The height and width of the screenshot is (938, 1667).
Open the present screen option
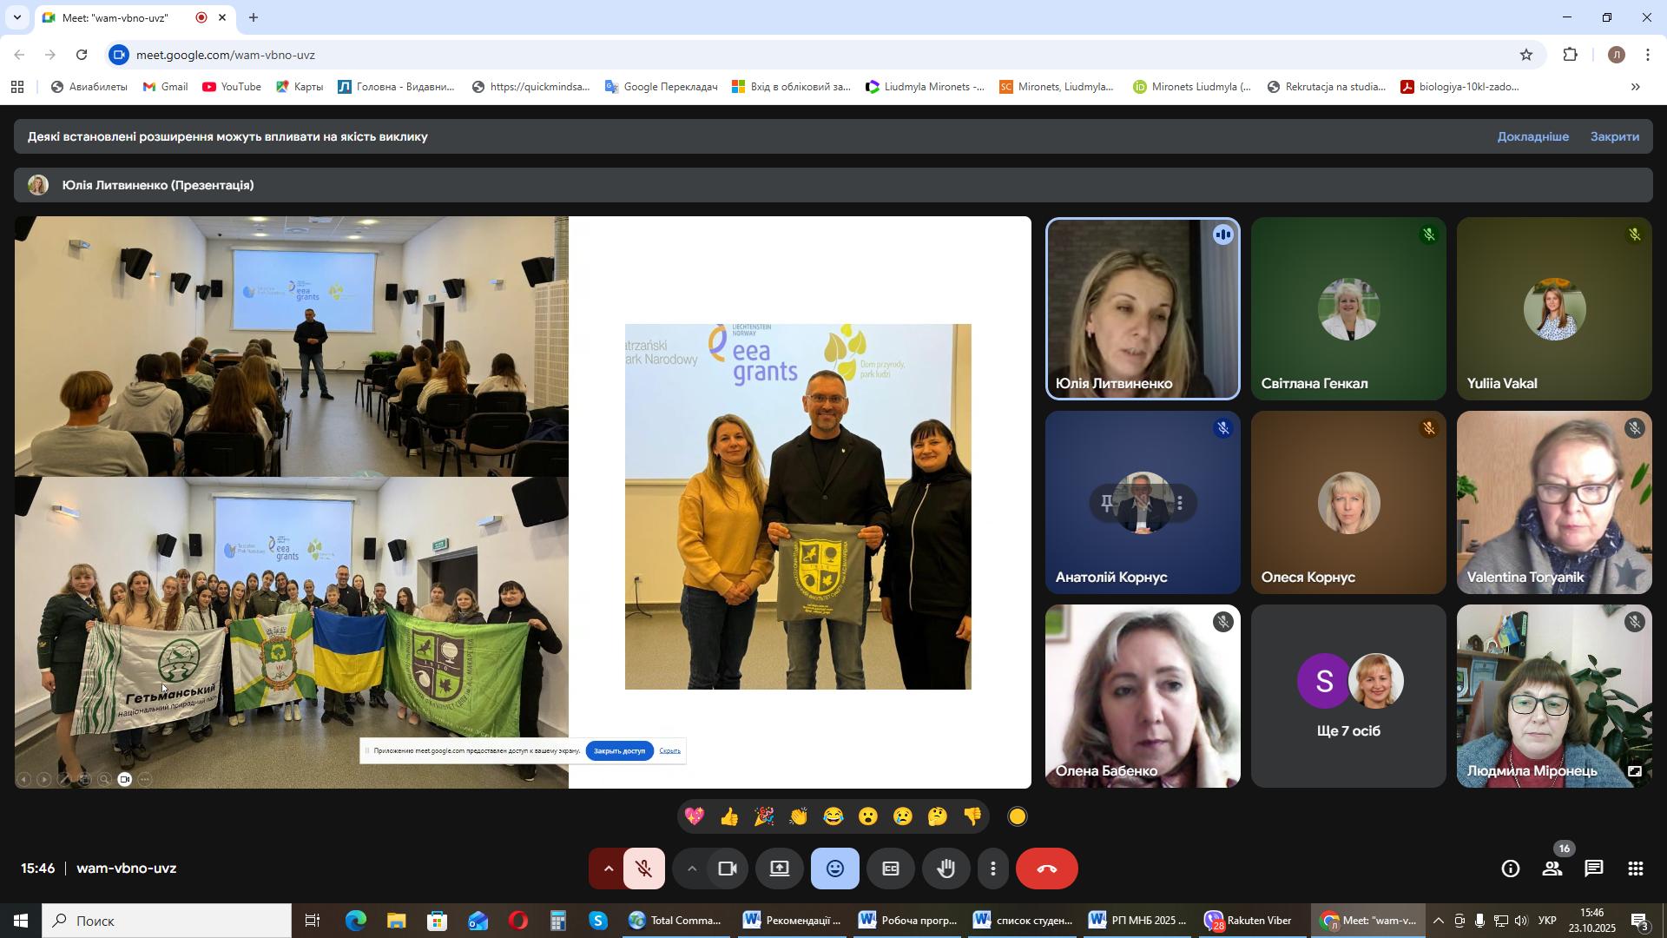(x=779, y=869)
